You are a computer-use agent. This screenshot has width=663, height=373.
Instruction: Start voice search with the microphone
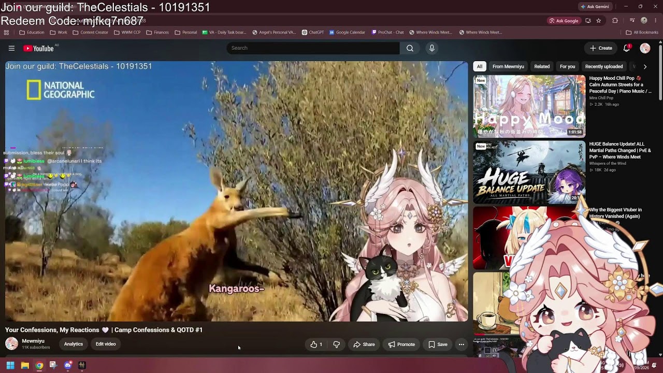[x=432, y=48]
